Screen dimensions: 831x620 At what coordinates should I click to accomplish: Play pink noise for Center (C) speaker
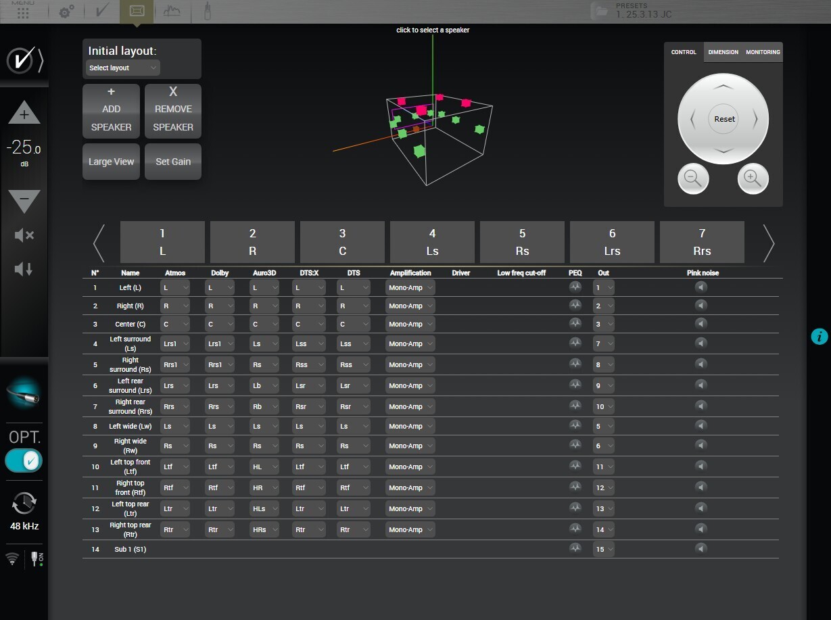[701, 325]
